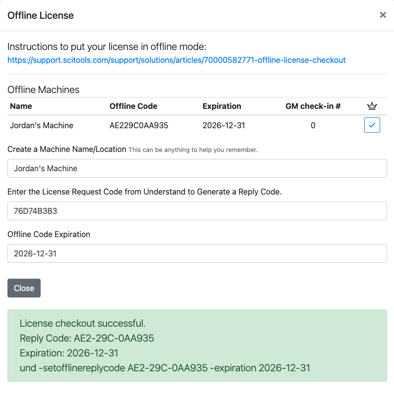Image resolution: width=394 pixels, height=397 pixels.
Task: Click the License checkout successful message
Action: 83,323
